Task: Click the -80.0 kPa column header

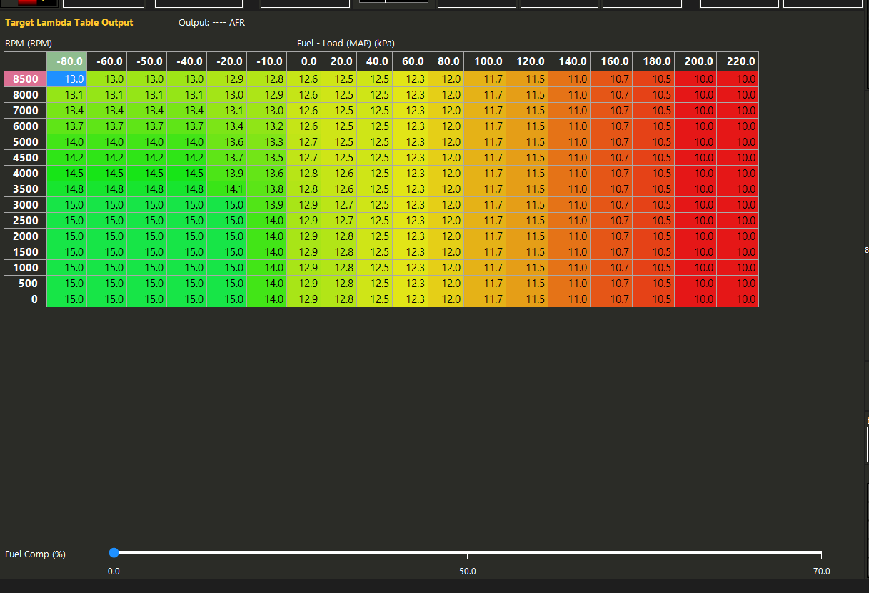Action: pyautogui.click(x=67, y=61)
